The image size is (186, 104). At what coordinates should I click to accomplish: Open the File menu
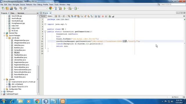click(2, 5)
